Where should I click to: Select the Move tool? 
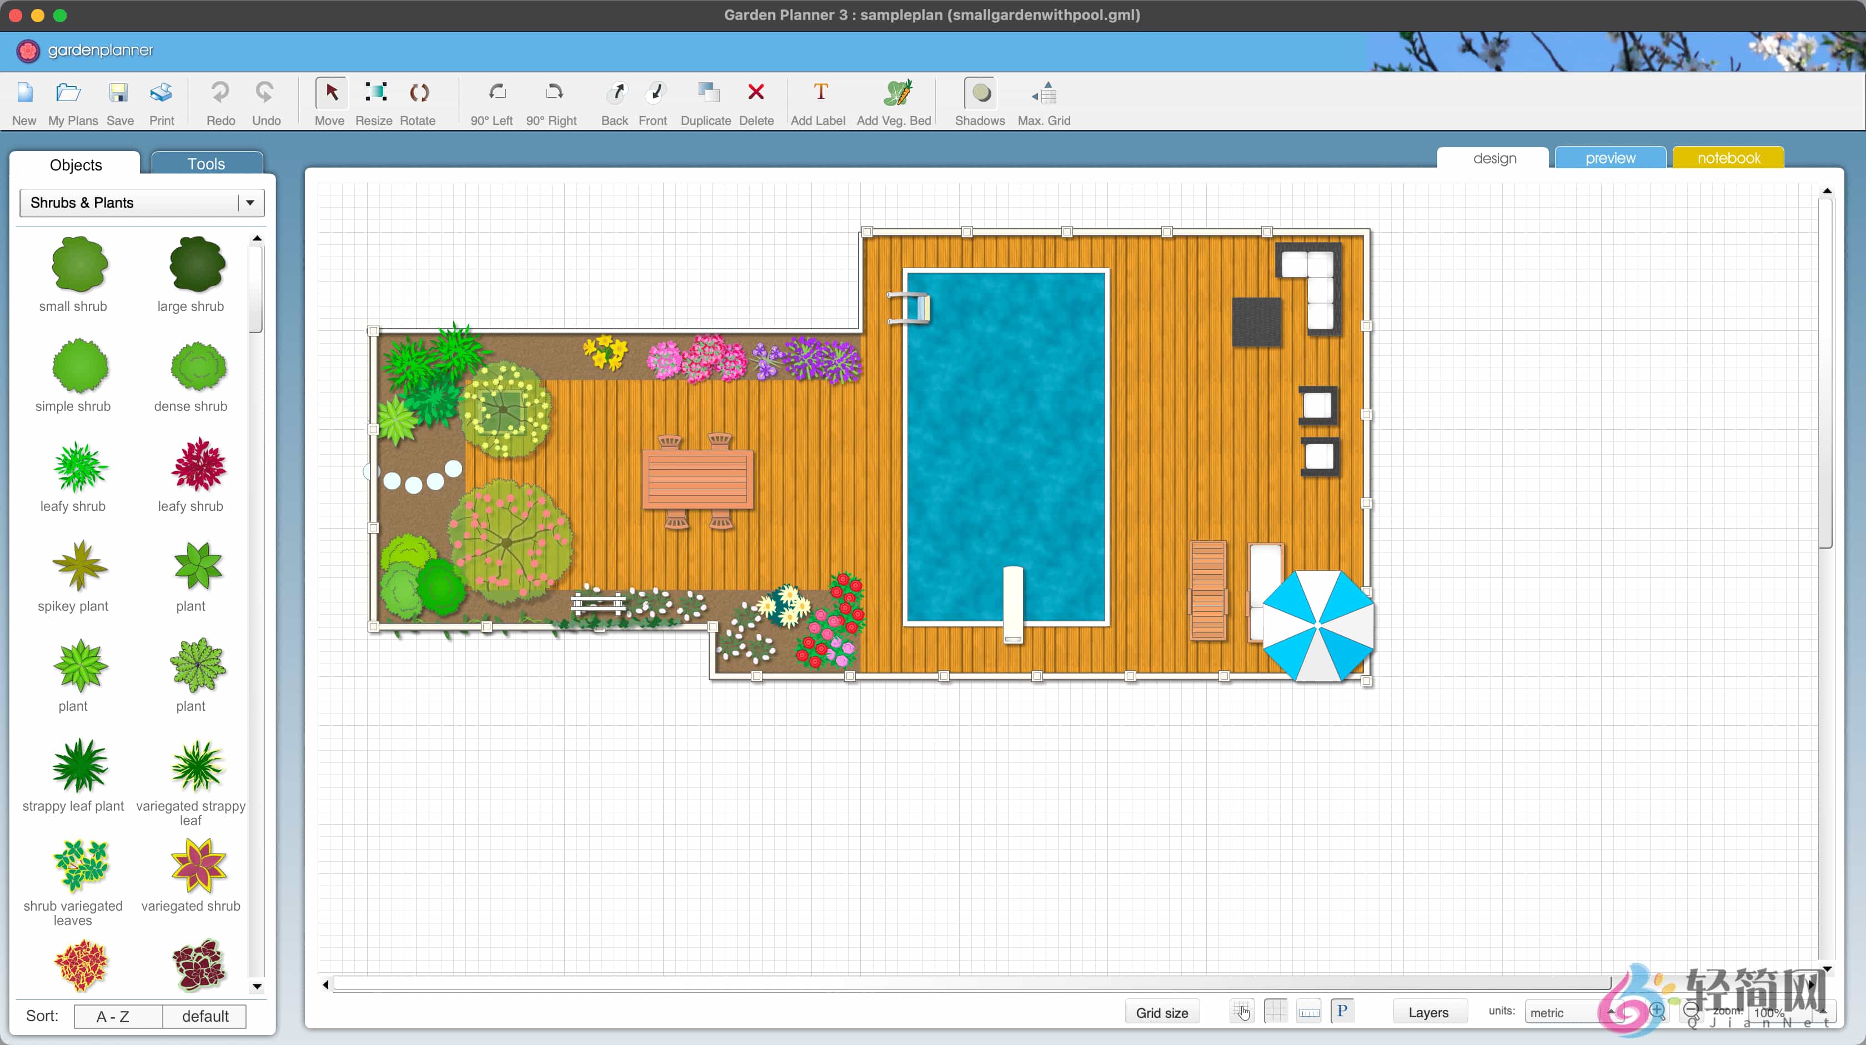point(329,102)
